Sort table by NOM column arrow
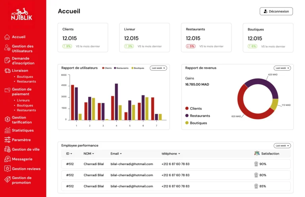Viewport: 305px width, 197px height. pos(93,154)
